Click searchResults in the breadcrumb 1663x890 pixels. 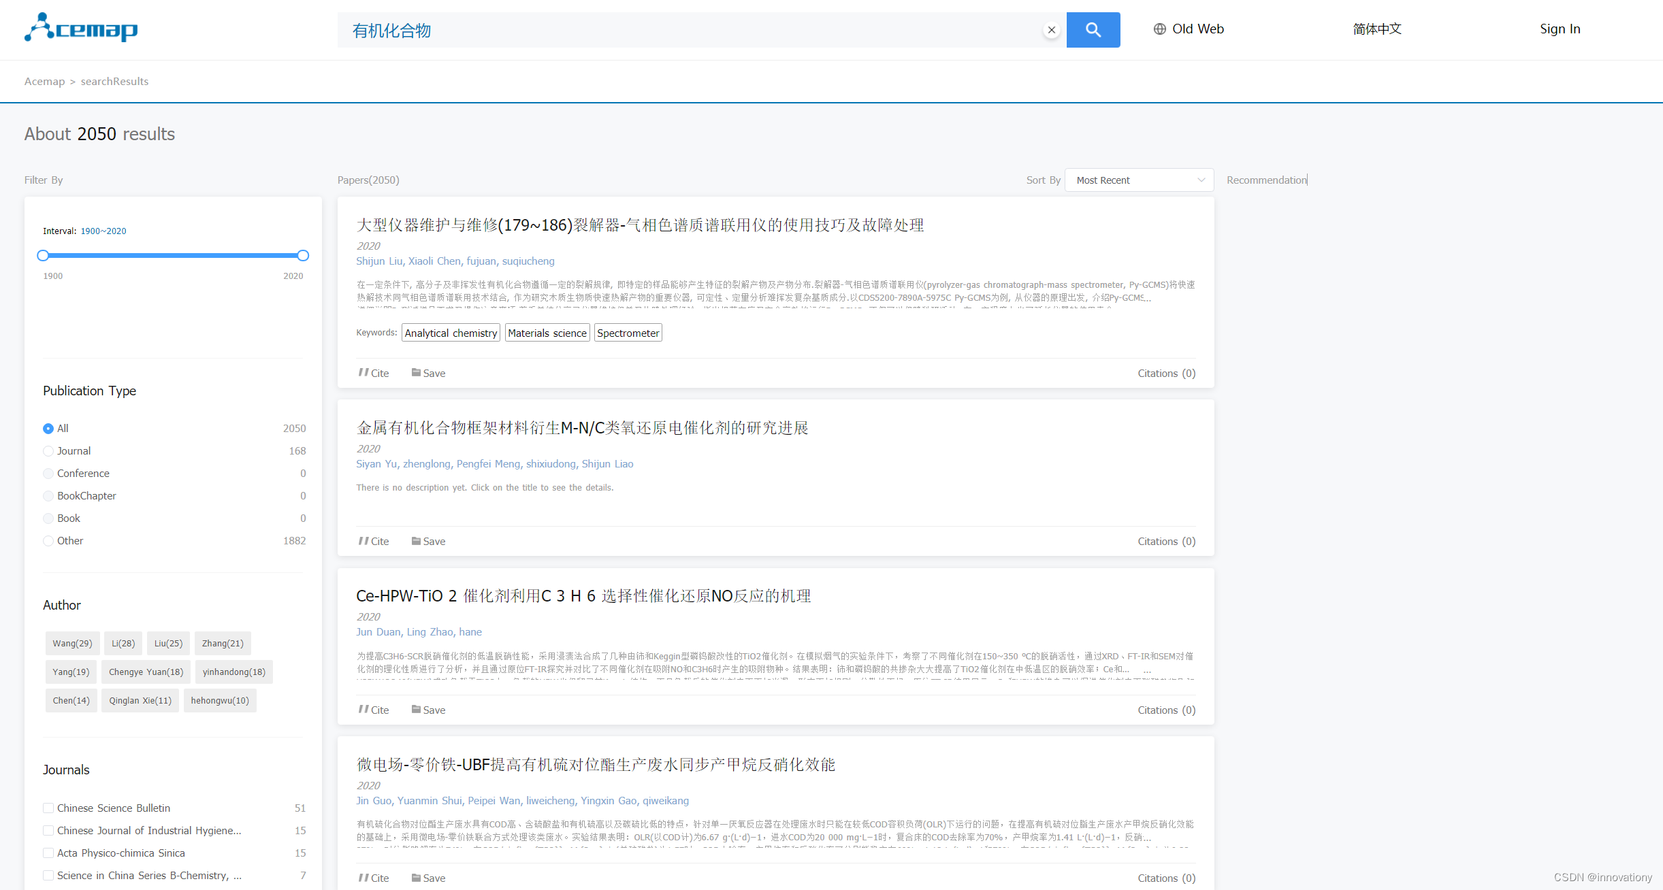point(114,82)
